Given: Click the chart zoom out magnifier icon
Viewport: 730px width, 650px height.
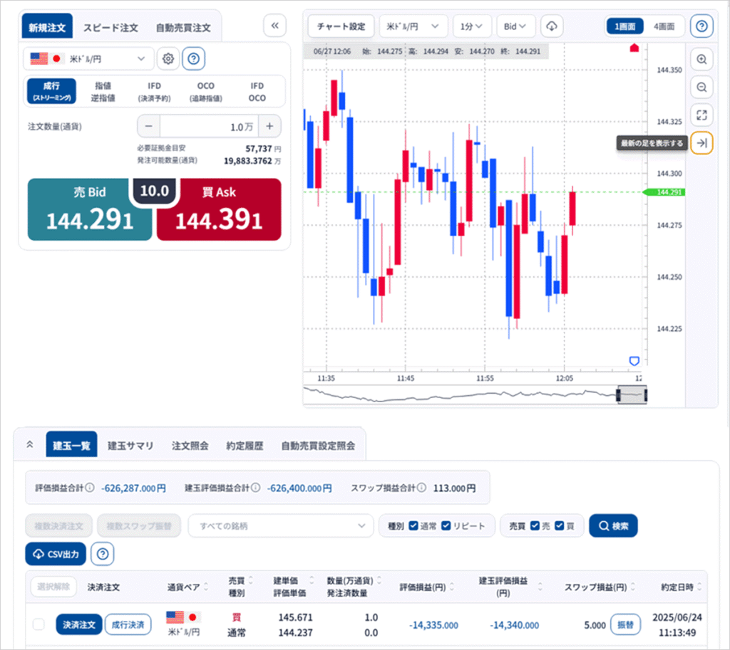Looking at the screenshot, I should click(701, 87).
